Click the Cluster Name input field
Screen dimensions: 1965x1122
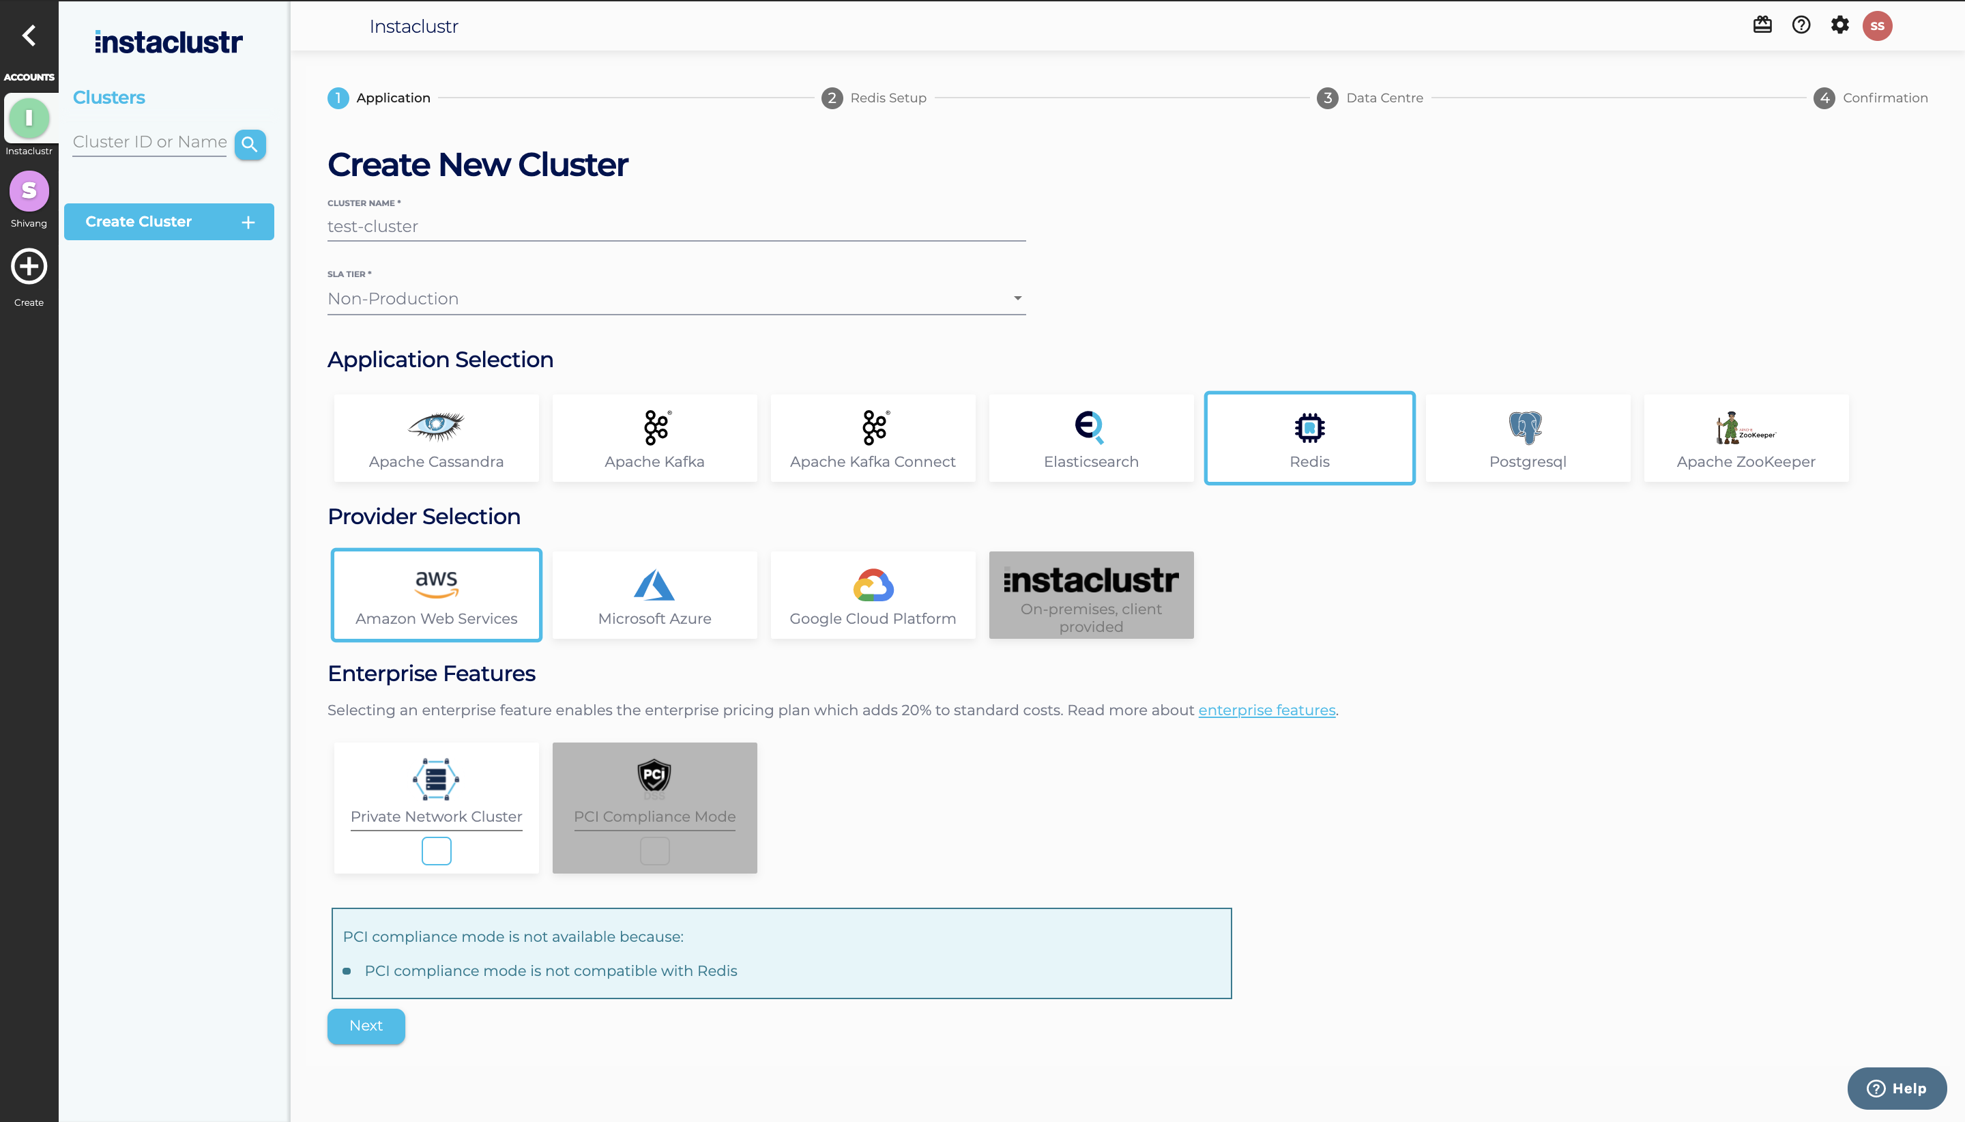coord(675,227)
